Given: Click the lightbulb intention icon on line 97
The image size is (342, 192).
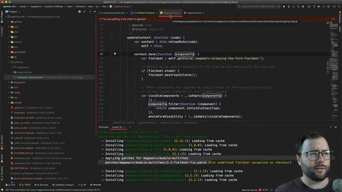Looking at the screenshot, I should 115,54.
